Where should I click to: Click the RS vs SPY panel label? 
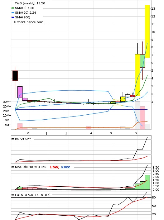coord(23,139)
